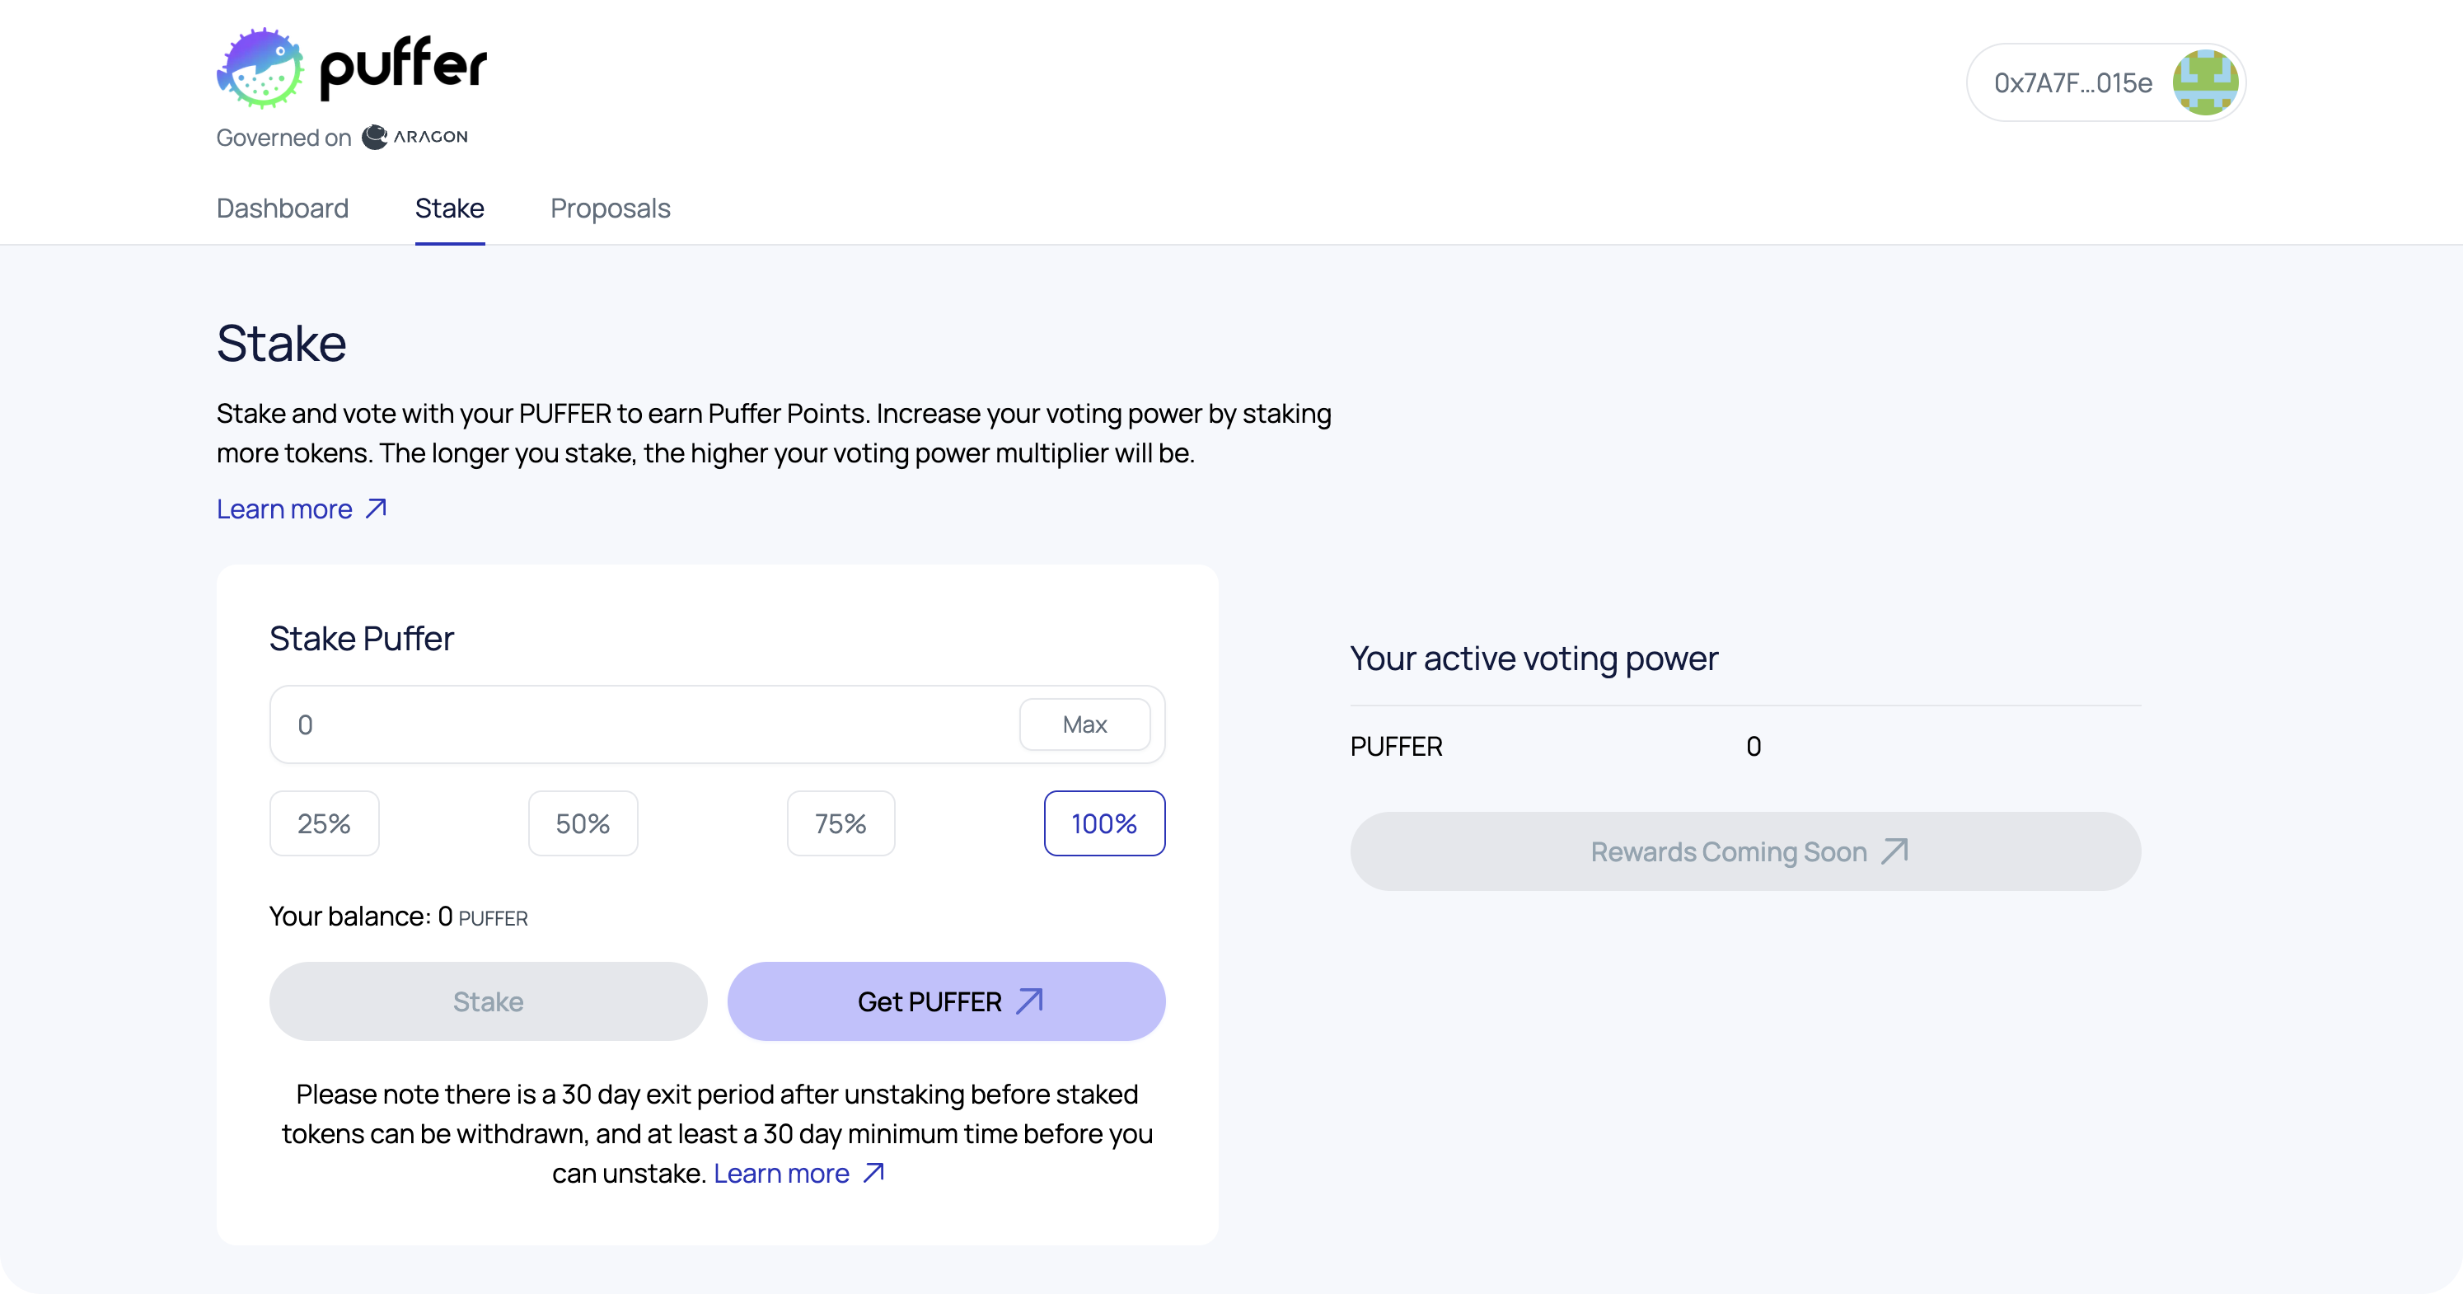Select the 25% stake amount option

pos(324,823)
